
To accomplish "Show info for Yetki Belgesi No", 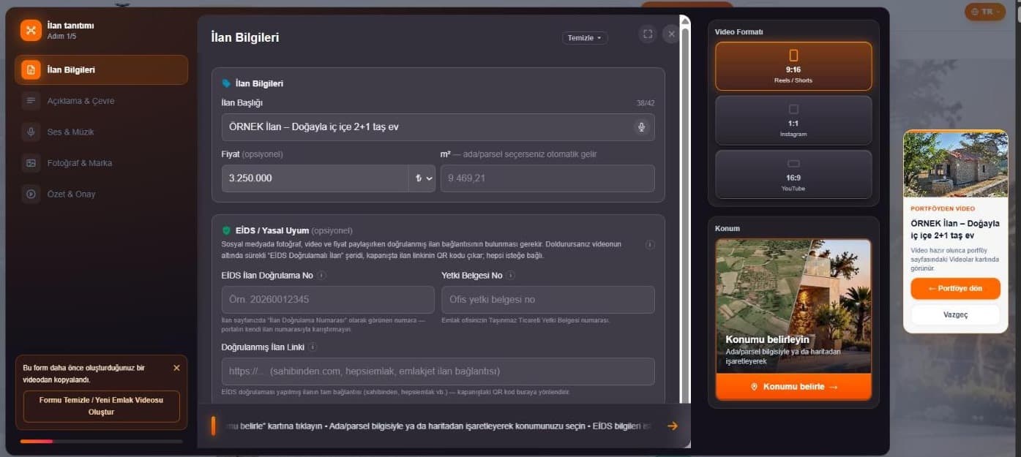I will click(511, 276).
